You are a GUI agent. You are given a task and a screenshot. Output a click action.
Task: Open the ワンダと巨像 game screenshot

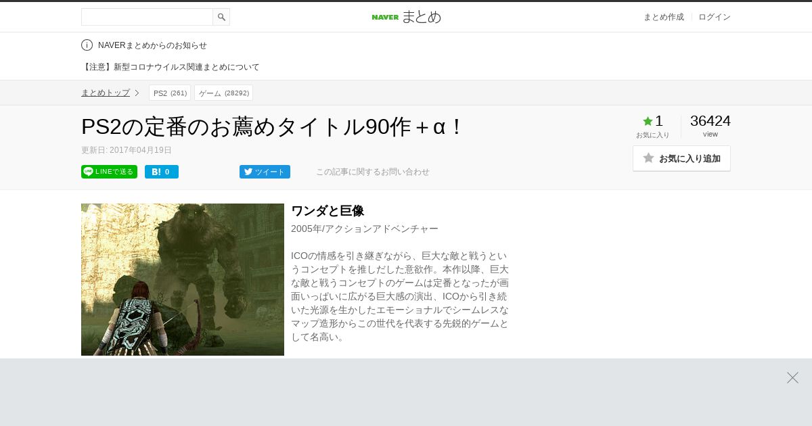pyautogui.click(x=183, y=279)
